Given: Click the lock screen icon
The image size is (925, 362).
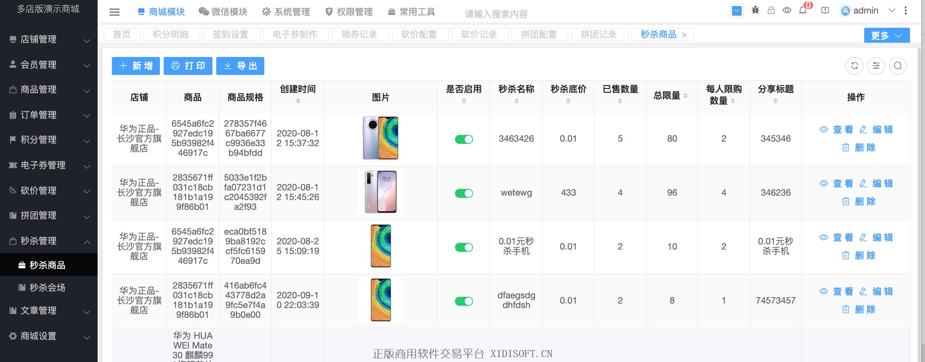Looking at the screenshot, I should click(771, 10).
